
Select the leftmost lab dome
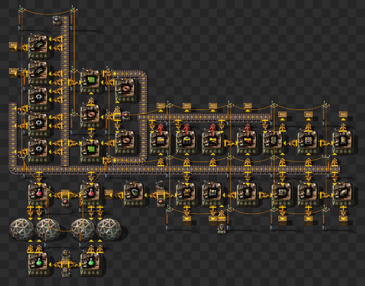click(22, 230)
